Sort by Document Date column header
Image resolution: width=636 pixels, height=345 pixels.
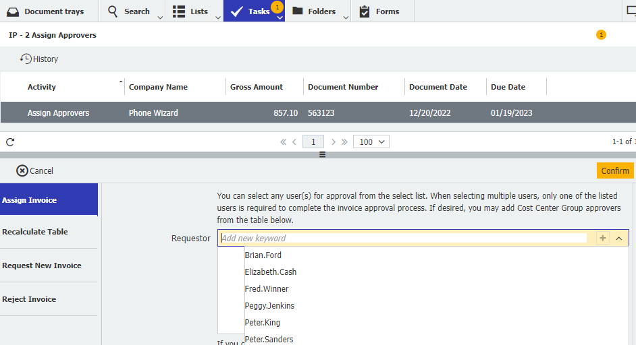pyautogui.click(x=438, y=87)
